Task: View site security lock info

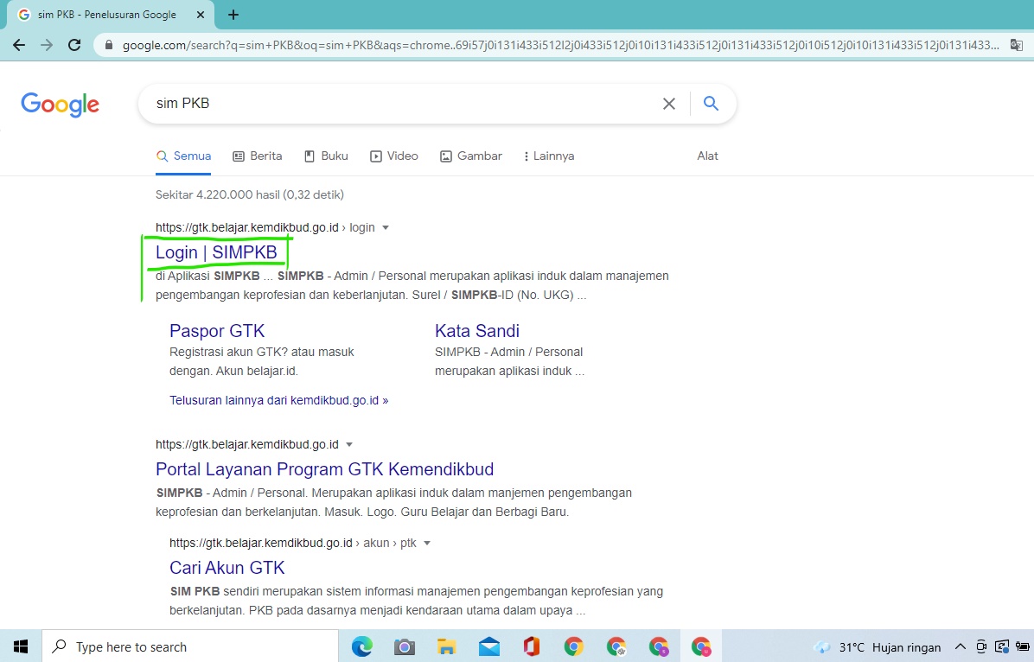Action: [109, 45]
